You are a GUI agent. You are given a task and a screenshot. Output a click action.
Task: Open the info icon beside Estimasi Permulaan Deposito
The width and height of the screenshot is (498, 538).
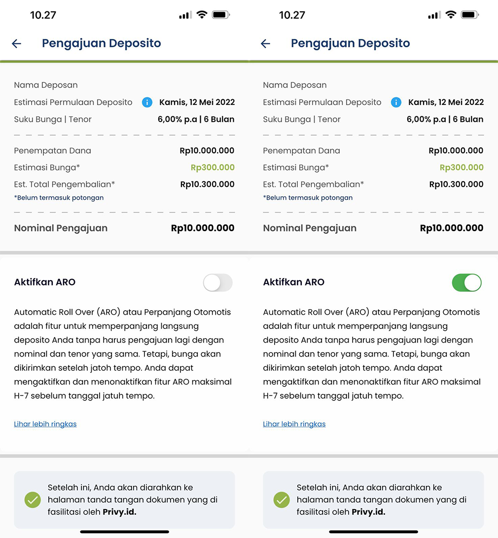point(147,102)
